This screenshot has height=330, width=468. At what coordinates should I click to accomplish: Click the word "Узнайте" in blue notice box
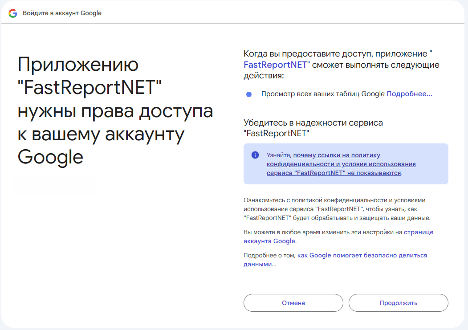(x=279, y=155)
